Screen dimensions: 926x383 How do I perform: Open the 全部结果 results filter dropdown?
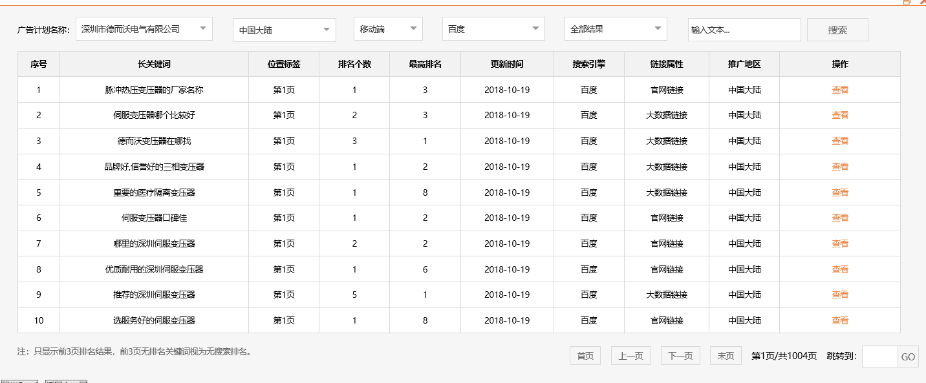[614, 28]
